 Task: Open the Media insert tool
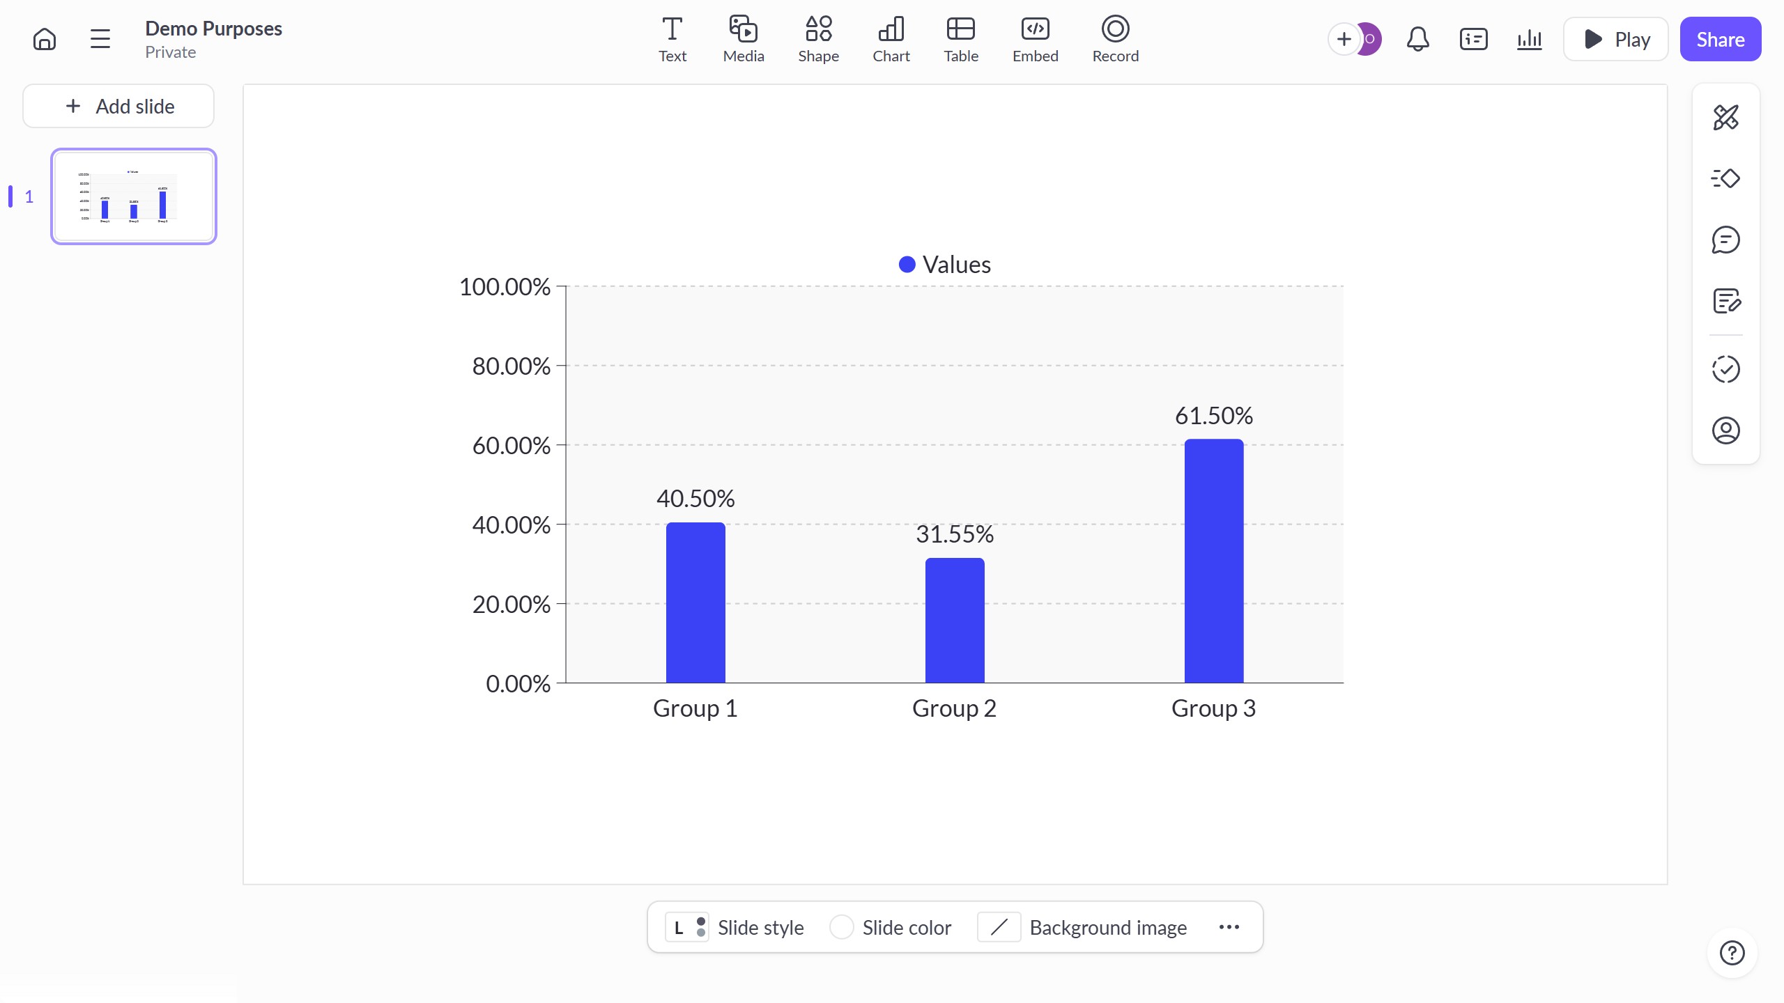click(743, 39)
